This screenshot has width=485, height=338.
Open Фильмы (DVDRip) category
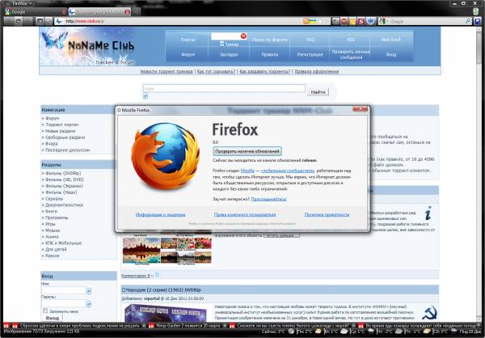pos(63,173)
